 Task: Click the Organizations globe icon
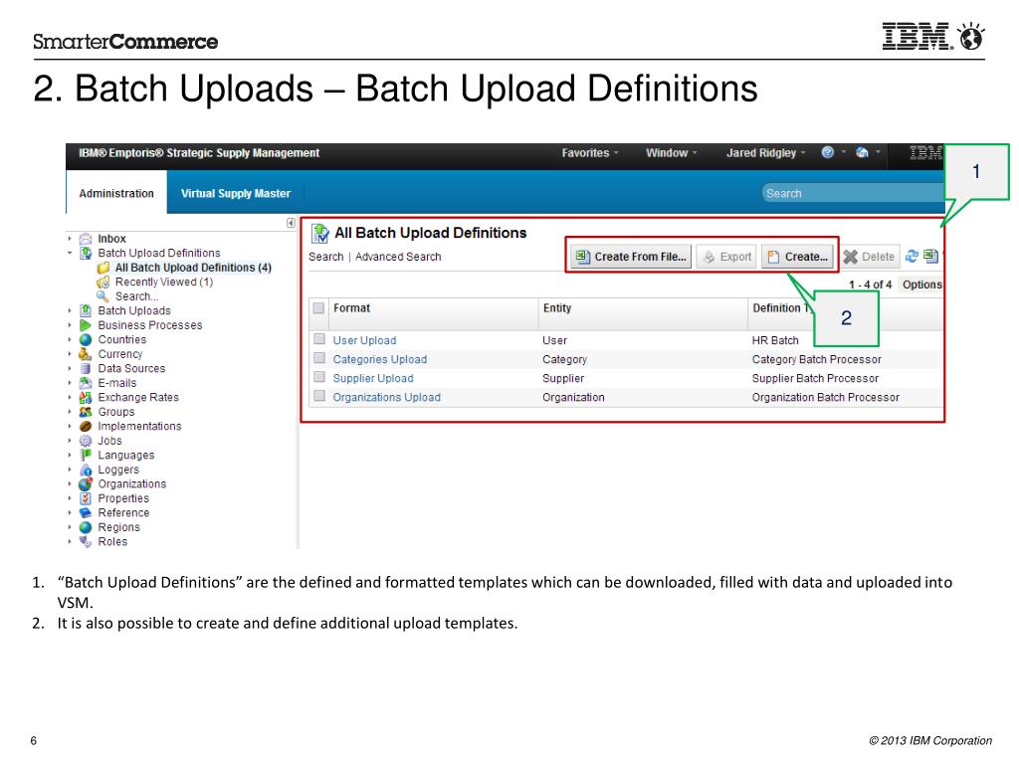pyautogui.click(x=86, y=484)
